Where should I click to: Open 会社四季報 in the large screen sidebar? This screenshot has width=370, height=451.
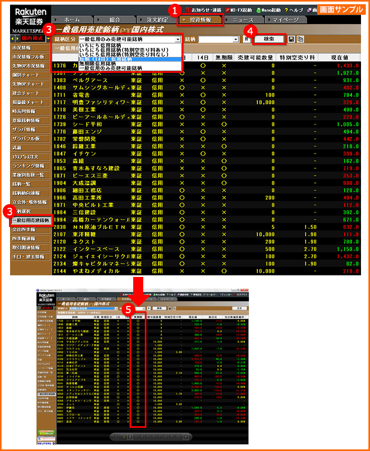(x=30, y=229)
